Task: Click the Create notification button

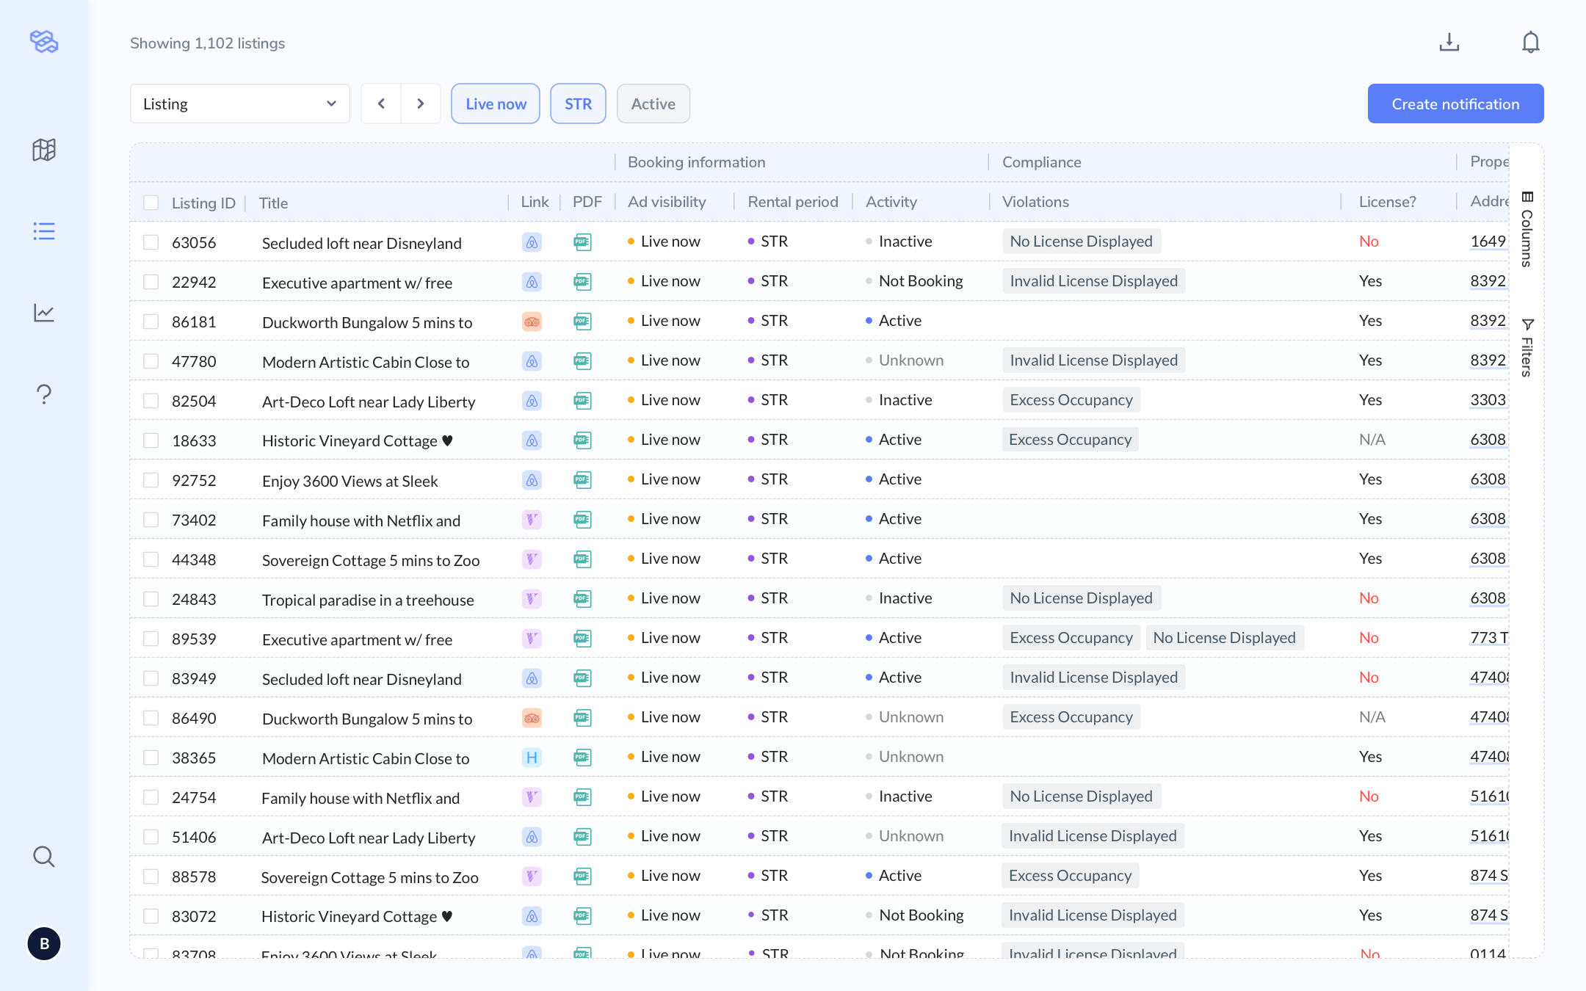Action: click(x=1455, y=104)
